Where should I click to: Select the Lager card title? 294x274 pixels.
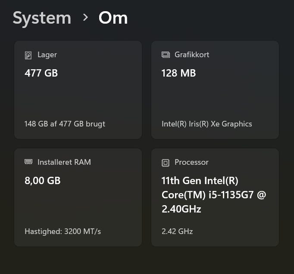point(47,55)
